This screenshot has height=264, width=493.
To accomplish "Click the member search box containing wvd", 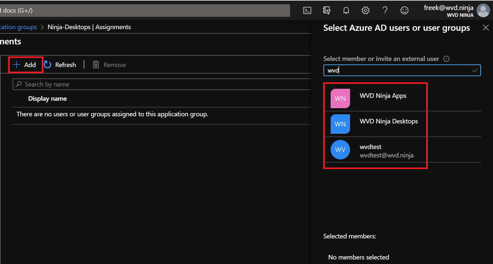I will [402, 70].
